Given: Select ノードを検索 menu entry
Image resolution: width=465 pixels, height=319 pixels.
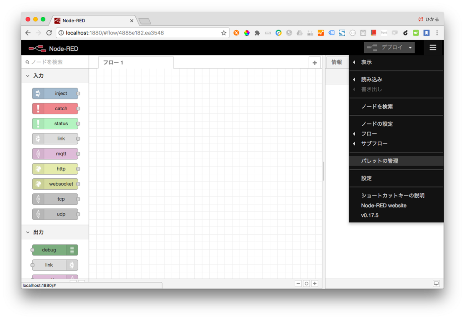Looking at the screenshot, I should [x=396, y=107].
